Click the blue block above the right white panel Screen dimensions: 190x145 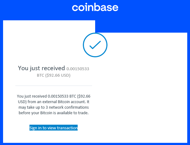pyautogui.click(x=141, y=26)
